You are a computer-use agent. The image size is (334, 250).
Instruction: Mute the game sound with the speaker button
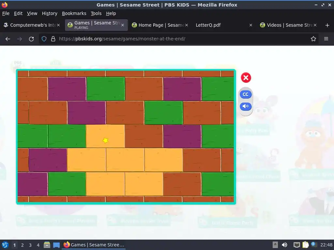[x=246, y=106]
